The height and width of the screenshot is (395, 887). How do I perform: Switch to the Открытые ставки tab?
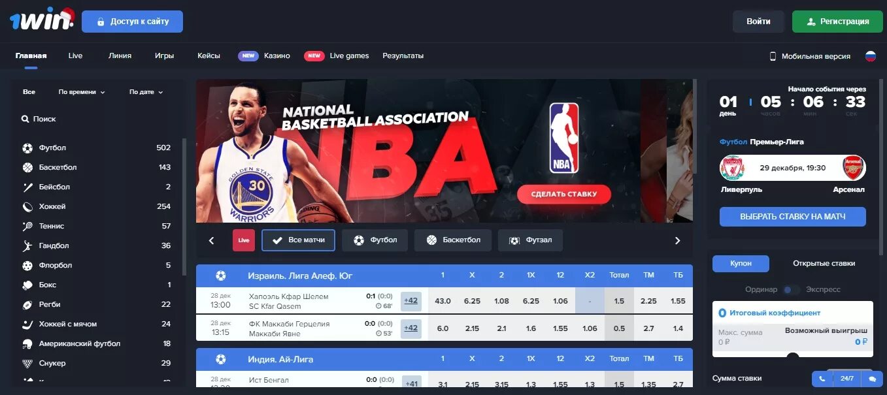point(824,263)
